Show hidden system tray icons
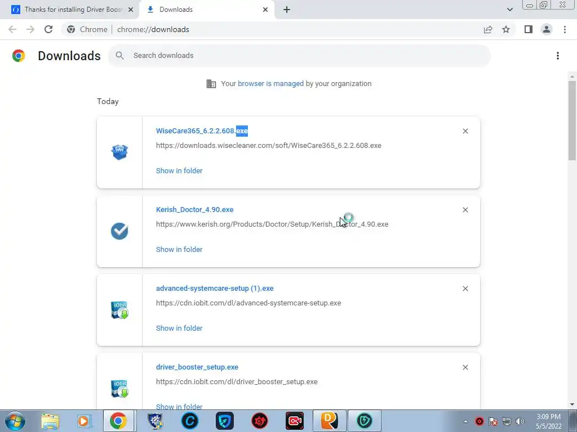Viewport: 577px width, 432px height. tap(465, 421)
